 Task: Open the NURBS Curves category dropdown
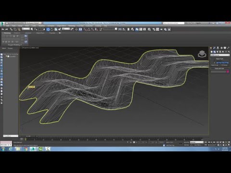pyautogui.click(x=220, y=55)
